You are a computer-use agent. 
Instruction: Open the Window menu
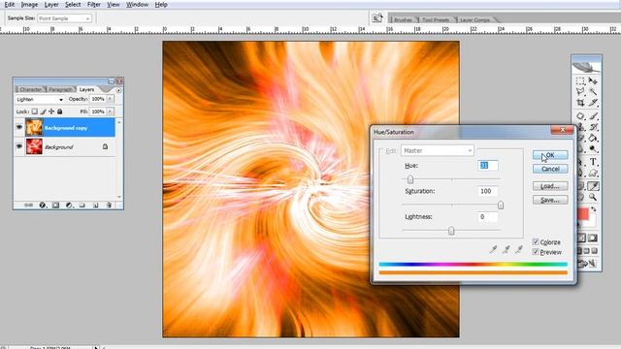[x=137, y=5]
